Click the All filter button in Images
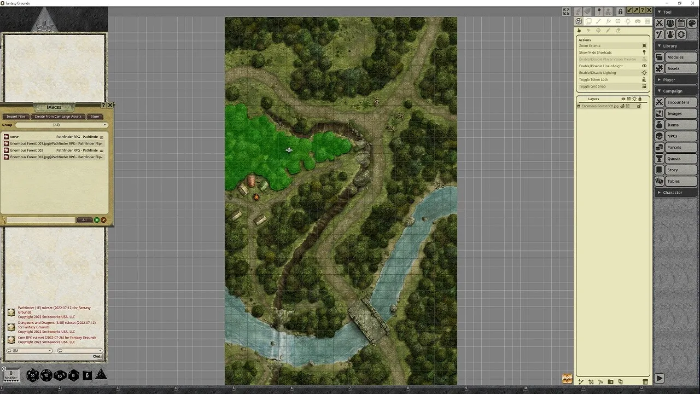This screenshot has height=394, width=700. 84,220
